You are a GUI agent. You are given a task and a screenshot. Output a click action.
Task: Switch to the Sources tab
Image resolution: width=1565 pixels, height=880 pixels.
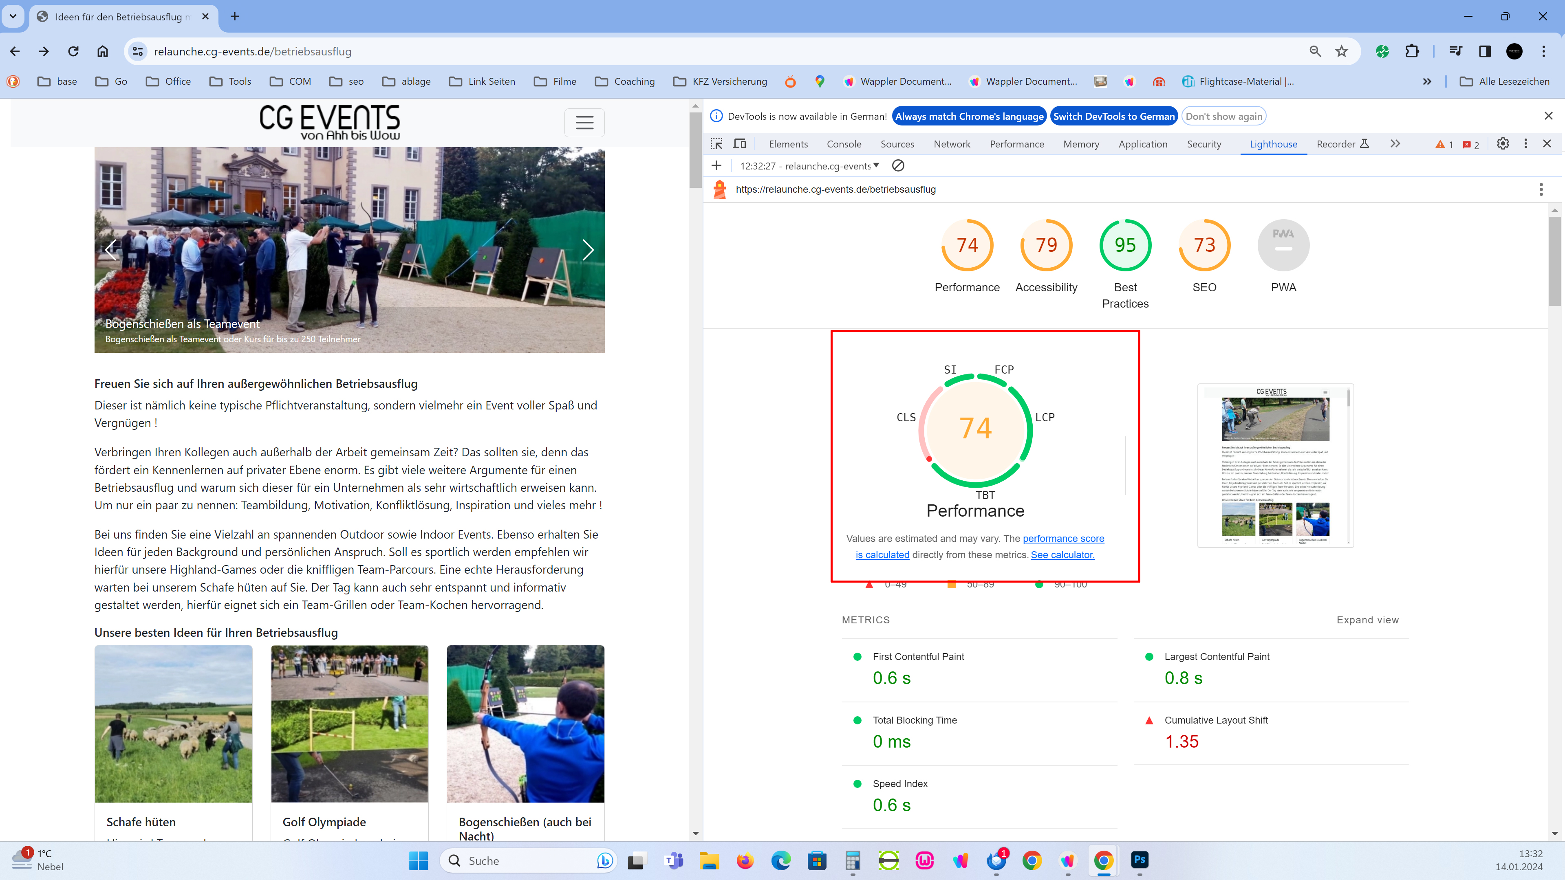(897, 145)
